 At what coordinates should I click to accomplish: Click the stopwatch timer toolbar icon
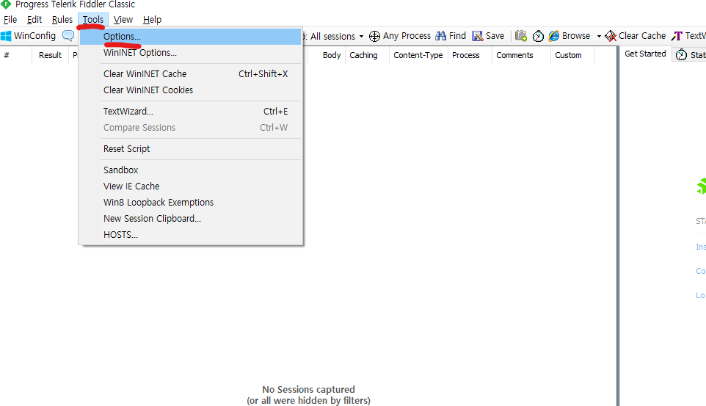(x=538, y=36)
